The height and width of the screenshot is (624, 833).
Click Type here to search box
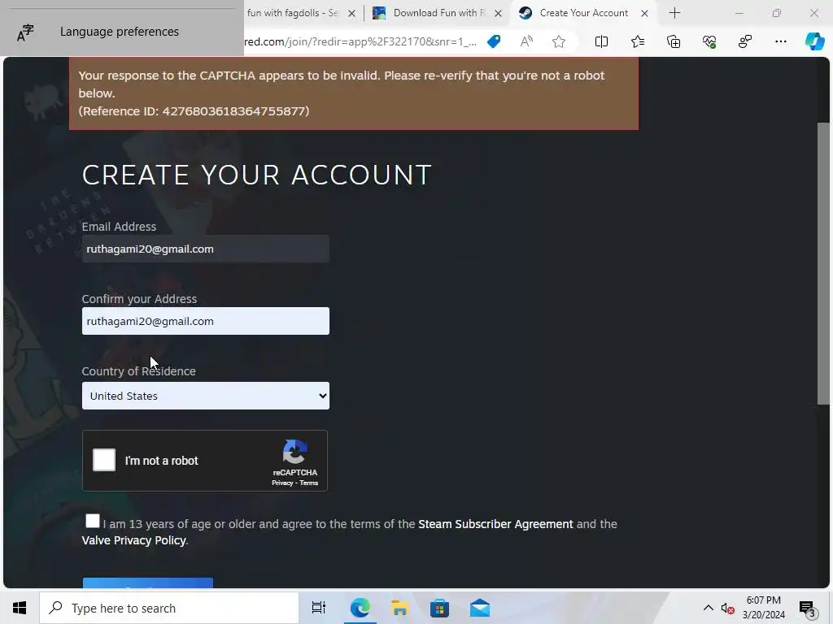[169, 608]
